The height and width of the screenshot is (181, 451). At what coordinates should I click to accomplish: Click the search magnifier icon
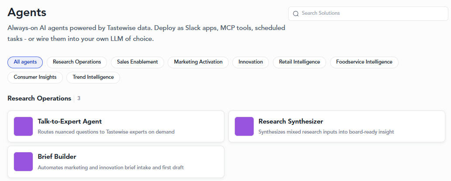click(296, 14)
